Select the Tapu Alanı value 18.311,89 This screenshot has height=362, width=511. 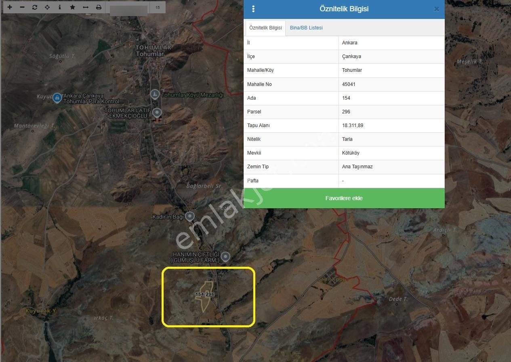[353, 126]
